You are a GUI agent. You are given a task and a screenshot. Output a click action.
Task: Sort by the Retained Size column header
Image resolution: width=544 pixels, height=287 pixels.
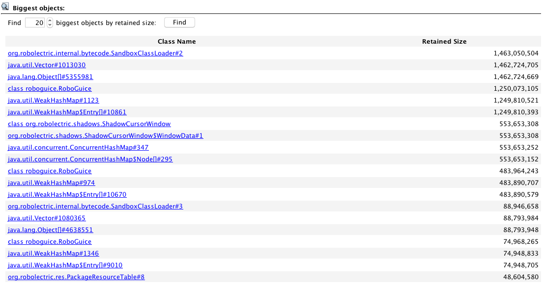444,41
